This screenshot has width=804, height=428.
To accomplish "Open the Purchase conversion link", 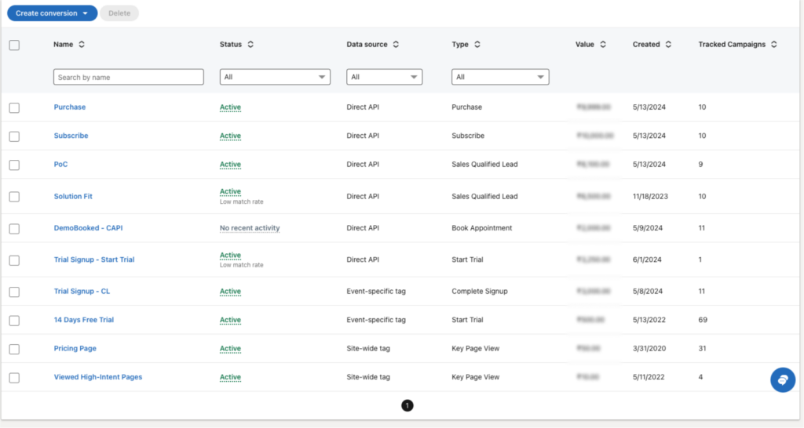I will (x=70, y=107).
